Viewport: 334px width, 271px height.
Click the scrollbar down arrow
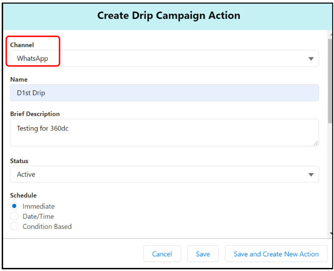click(330, 234)
